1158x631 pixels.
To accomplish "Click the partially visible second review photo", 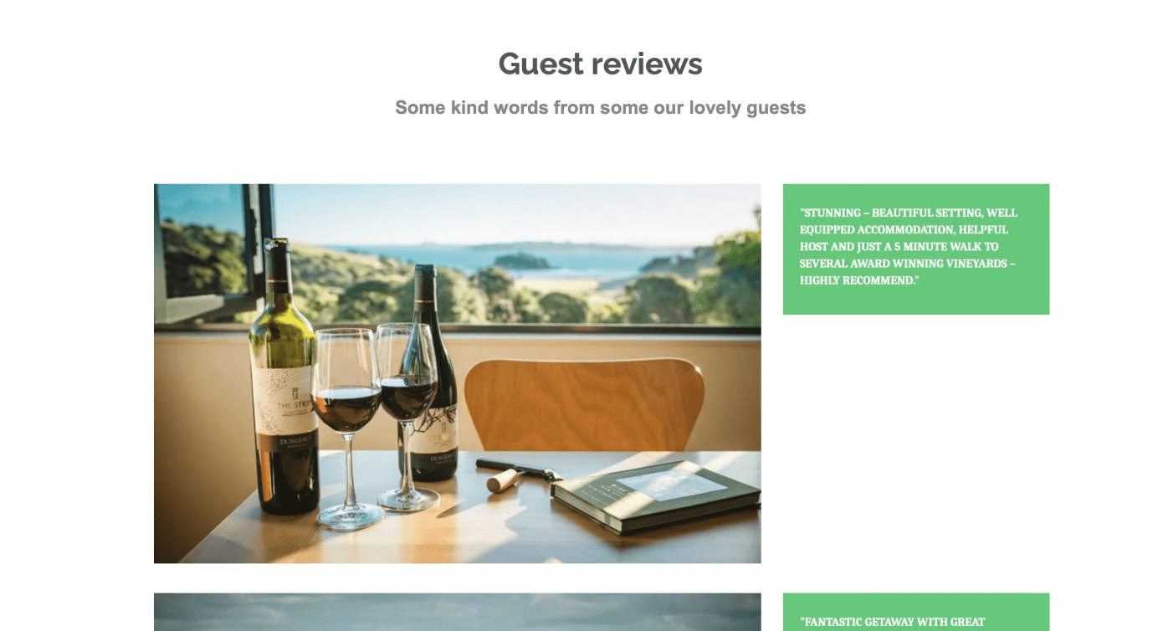I will 458,613.
